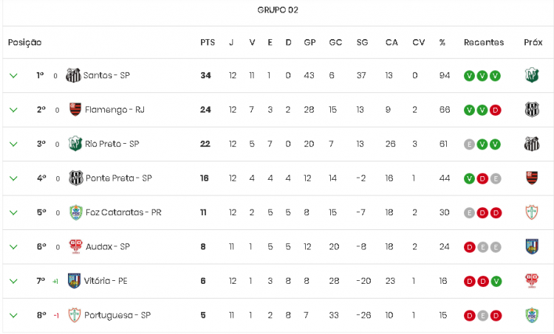
Task: Open Santos next opponent Rio Preto crest
Action: (532, 75)
